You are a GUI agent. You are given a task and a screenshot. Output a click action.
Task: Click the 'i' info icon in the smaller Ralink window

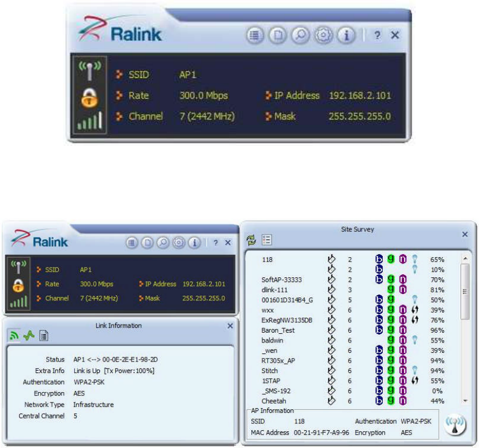[195, 243]
